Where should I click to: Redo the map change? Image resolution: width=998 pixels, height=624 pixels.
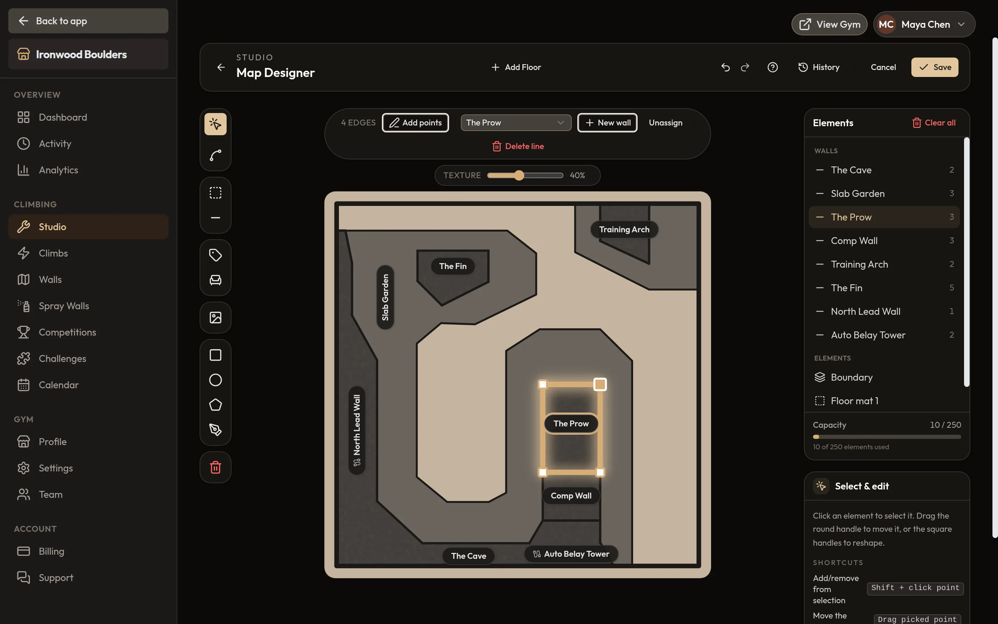tap(745, 67)
